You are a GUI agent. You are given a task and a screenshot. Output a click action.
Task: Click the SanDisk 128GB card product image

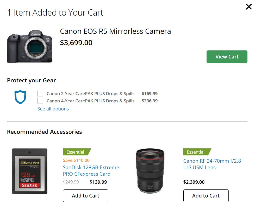(29, 172)
